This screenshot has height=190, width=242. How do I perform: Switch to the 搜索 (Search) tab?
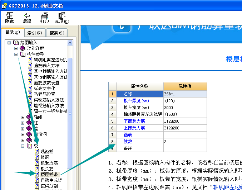(x=56, y=33)
